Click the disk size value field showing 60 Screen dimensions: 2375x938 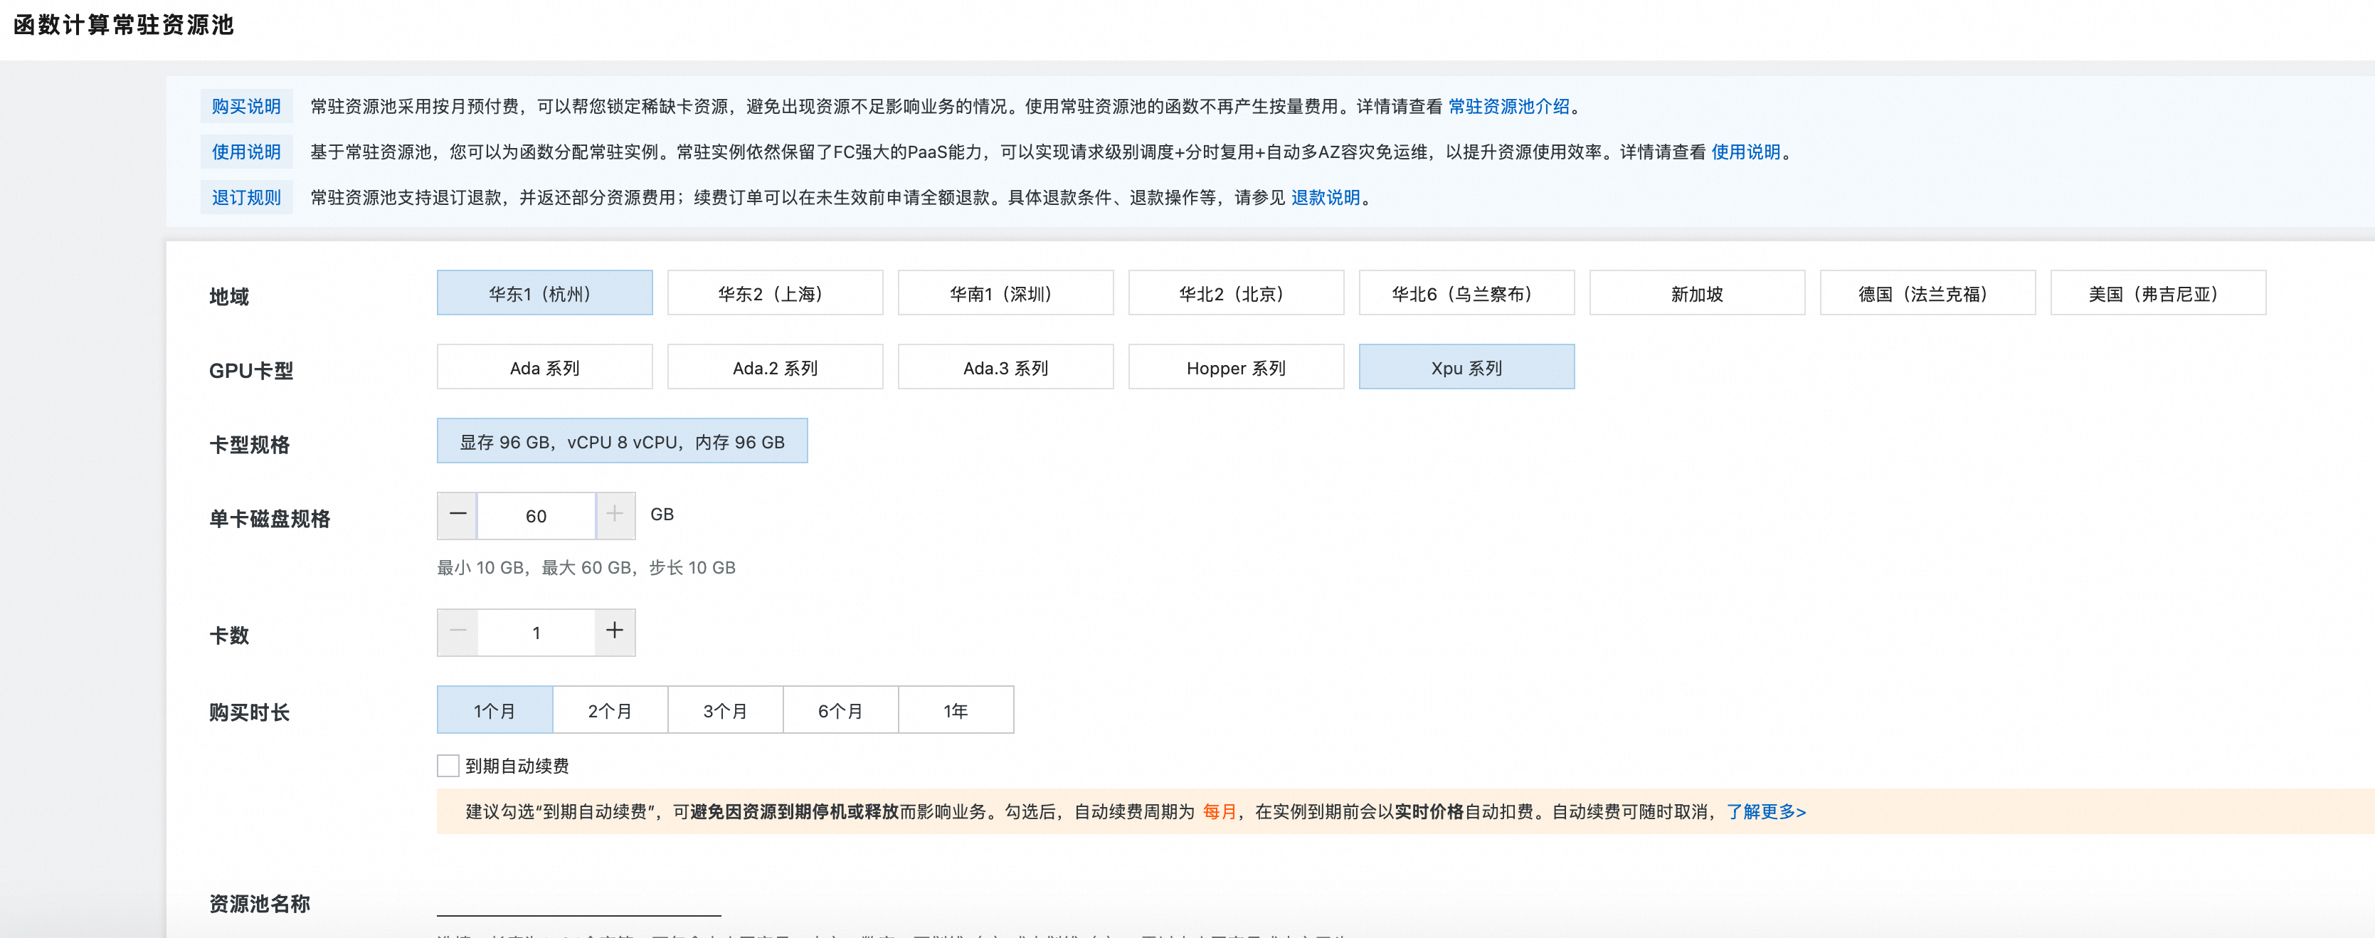(x=536, y=515)
